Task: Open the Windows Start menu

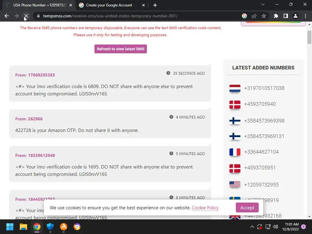Action: pyautogui.click(x=10, y=227)
